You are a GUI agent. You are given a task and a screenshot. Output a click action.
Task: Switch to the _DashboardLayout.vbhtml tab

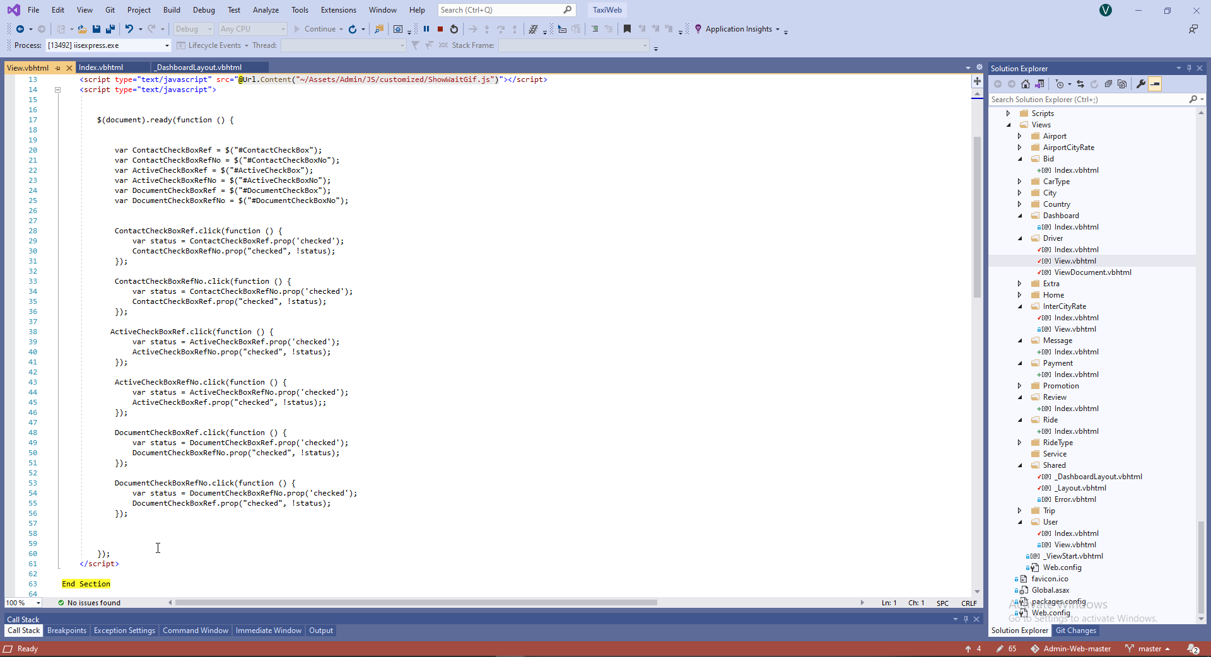(x=199, y=67)
